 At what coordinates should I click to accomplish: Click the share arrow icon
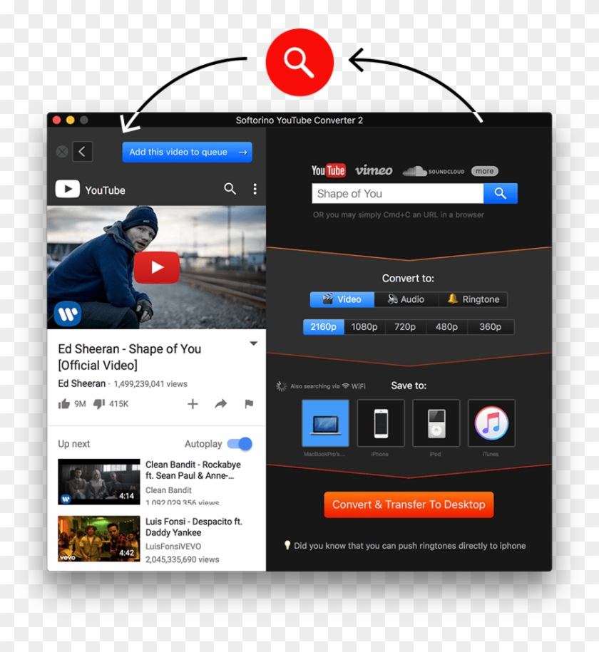point(220,404)
